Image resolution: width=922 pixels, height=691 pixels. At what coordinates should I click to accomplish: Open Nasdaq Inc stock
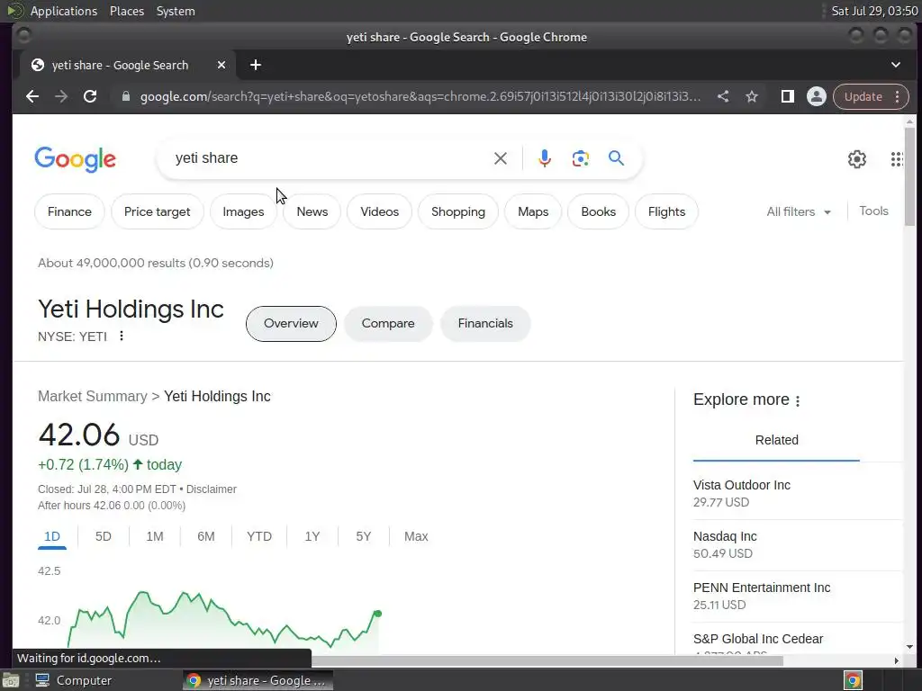click(798, 544)
